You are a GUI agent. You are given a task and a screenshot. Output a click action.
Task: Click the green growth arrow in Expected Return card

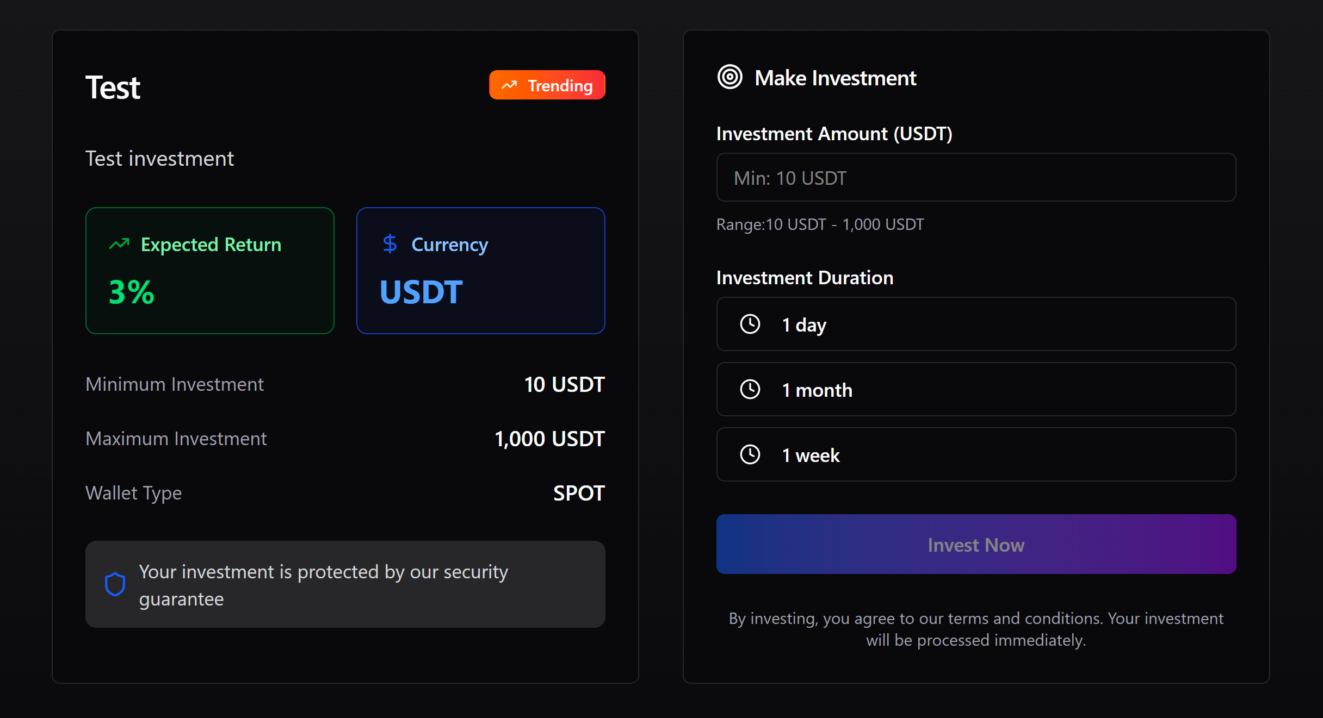click(119, 244)
